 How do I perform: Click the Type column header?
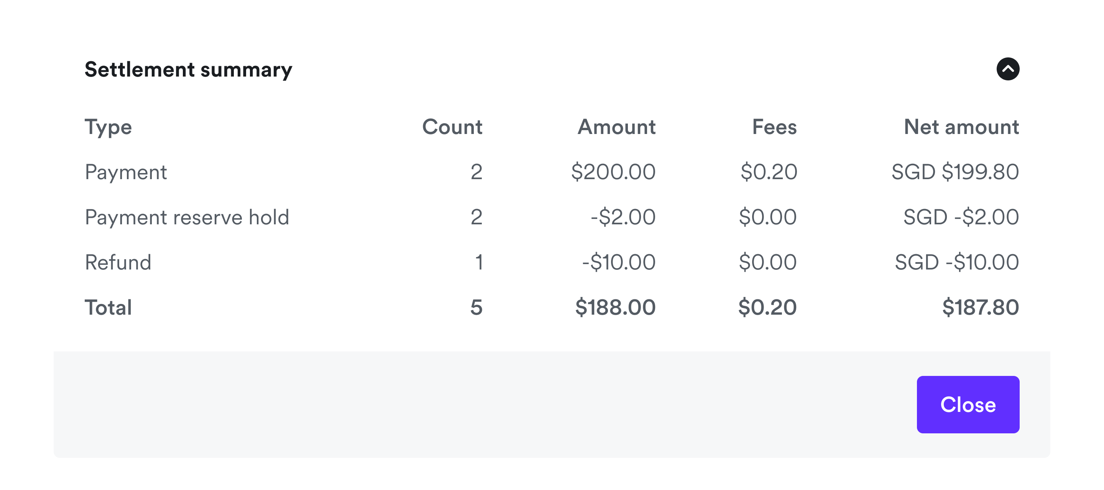pos(108,127)
